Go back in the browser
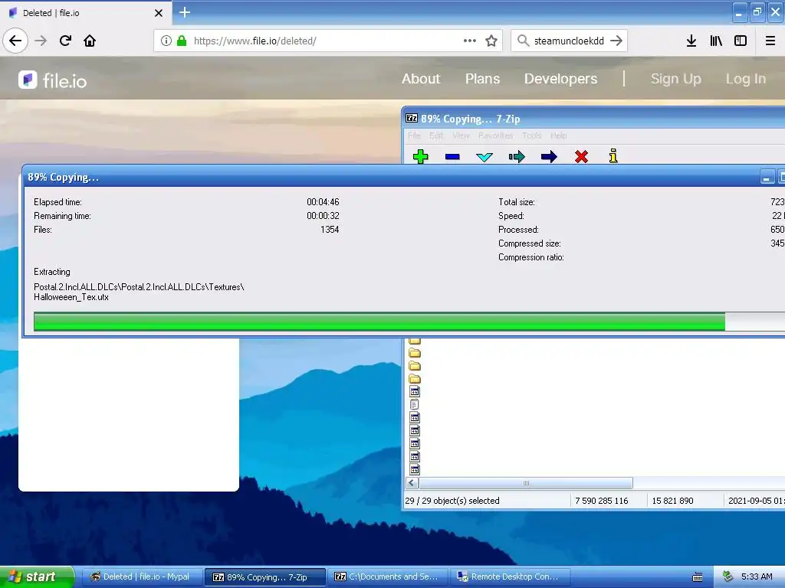 pos(15,41)
